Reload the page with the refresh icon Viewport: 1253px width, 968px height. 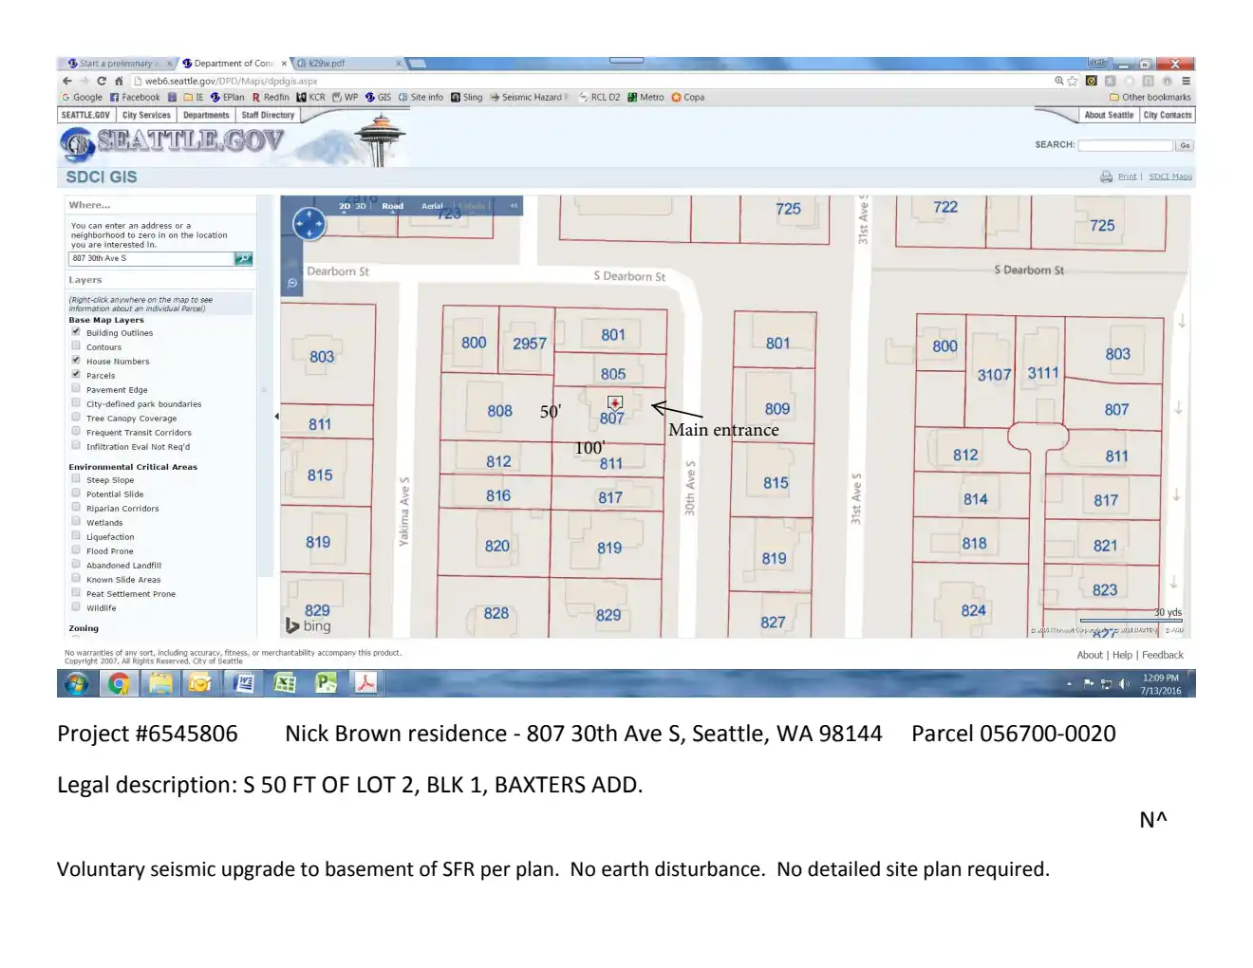[x=102, y=81]
